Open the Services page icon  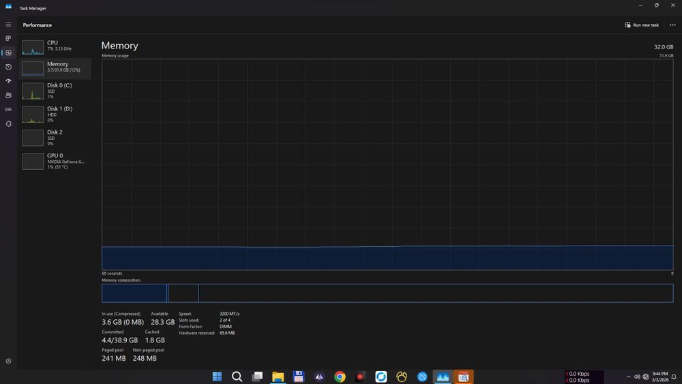tap(8, 124)
